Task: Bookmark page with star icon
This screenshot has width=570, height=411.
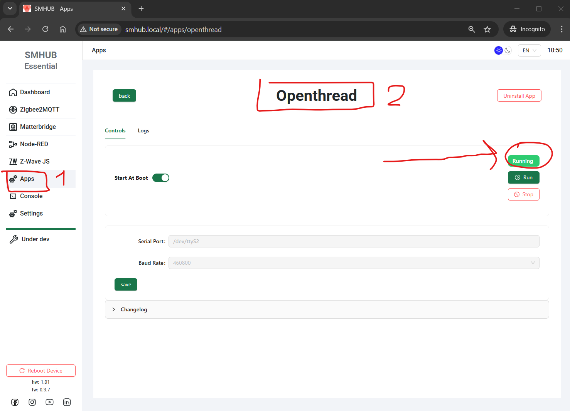Action: pos(487,29)
